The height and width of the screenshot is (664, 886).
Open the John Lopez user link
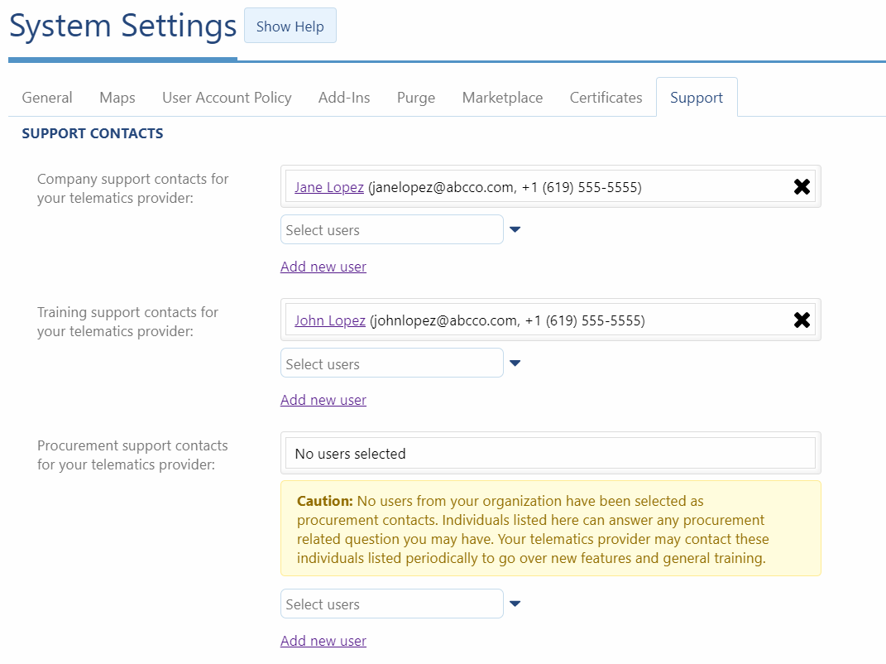point(330,320)
